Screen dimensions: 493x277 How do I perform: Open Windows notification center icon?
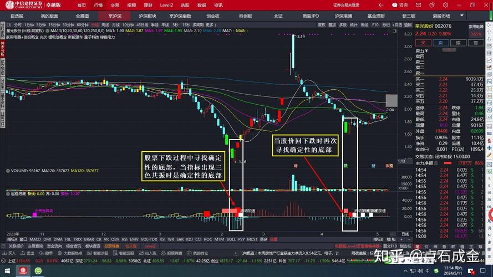pos(483,271)
